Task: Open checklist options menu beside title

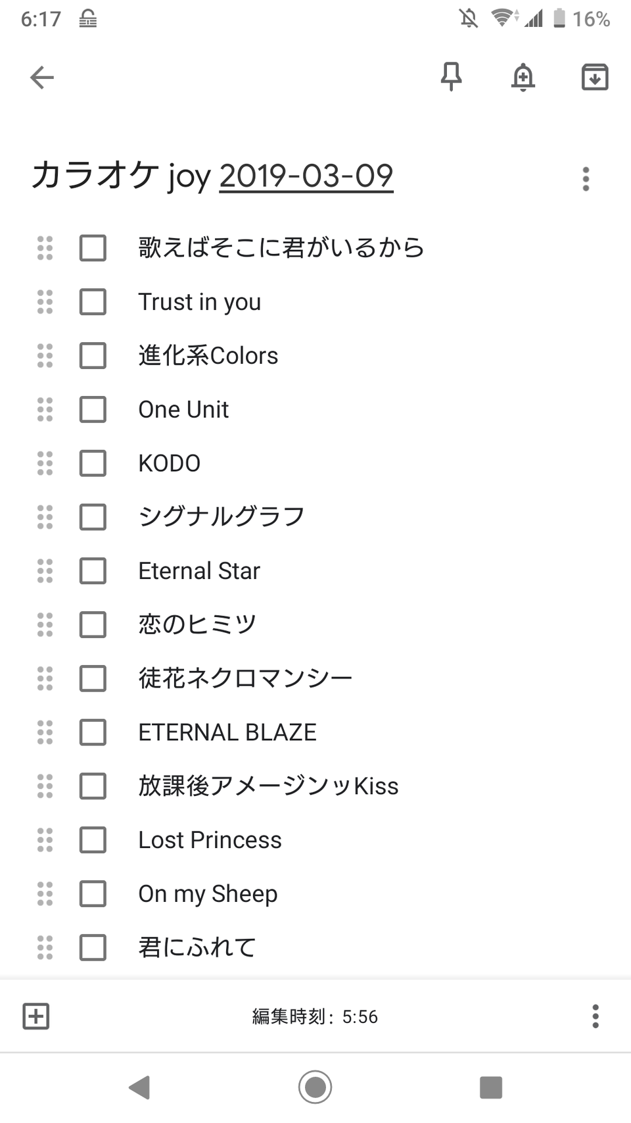Action: [586, 179]
